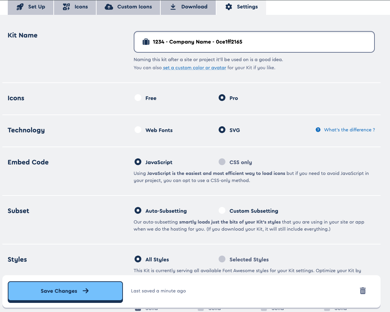The width and height of the screenshot is (390, 312).
Task: Choose Selected Styles option
Action: pyautogui.click(x=222, y=259)
